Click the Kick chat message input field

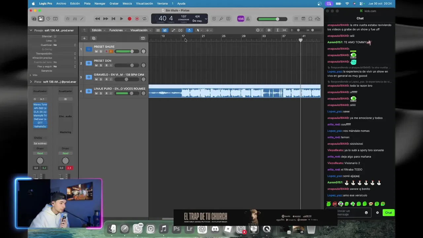click(x=348, y=213)
